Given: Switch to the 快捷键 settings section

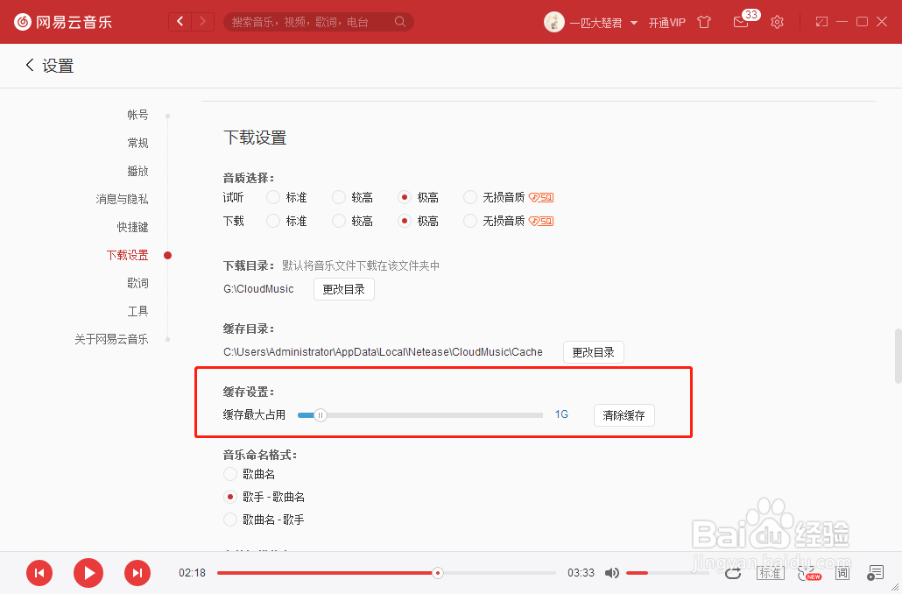Looking at the screenshot, I should pos(132,226).
